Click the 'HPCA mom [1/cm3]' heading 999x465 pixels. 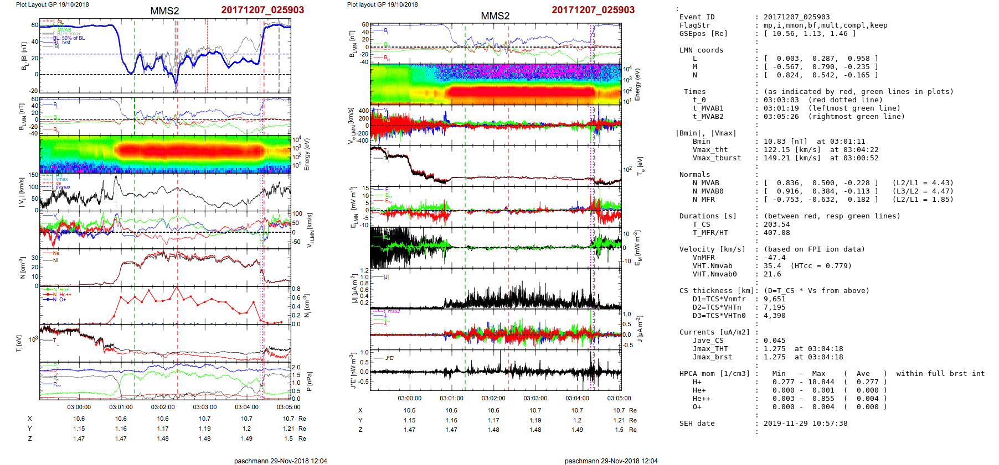tap(714, 374)
